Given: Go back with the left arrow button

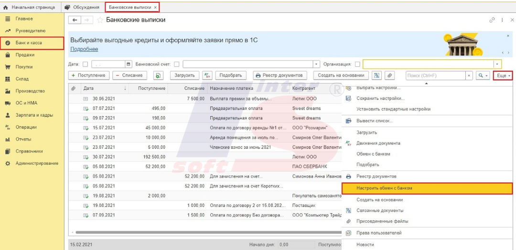Looking at the screenshot, I should (x=75, y=20).
